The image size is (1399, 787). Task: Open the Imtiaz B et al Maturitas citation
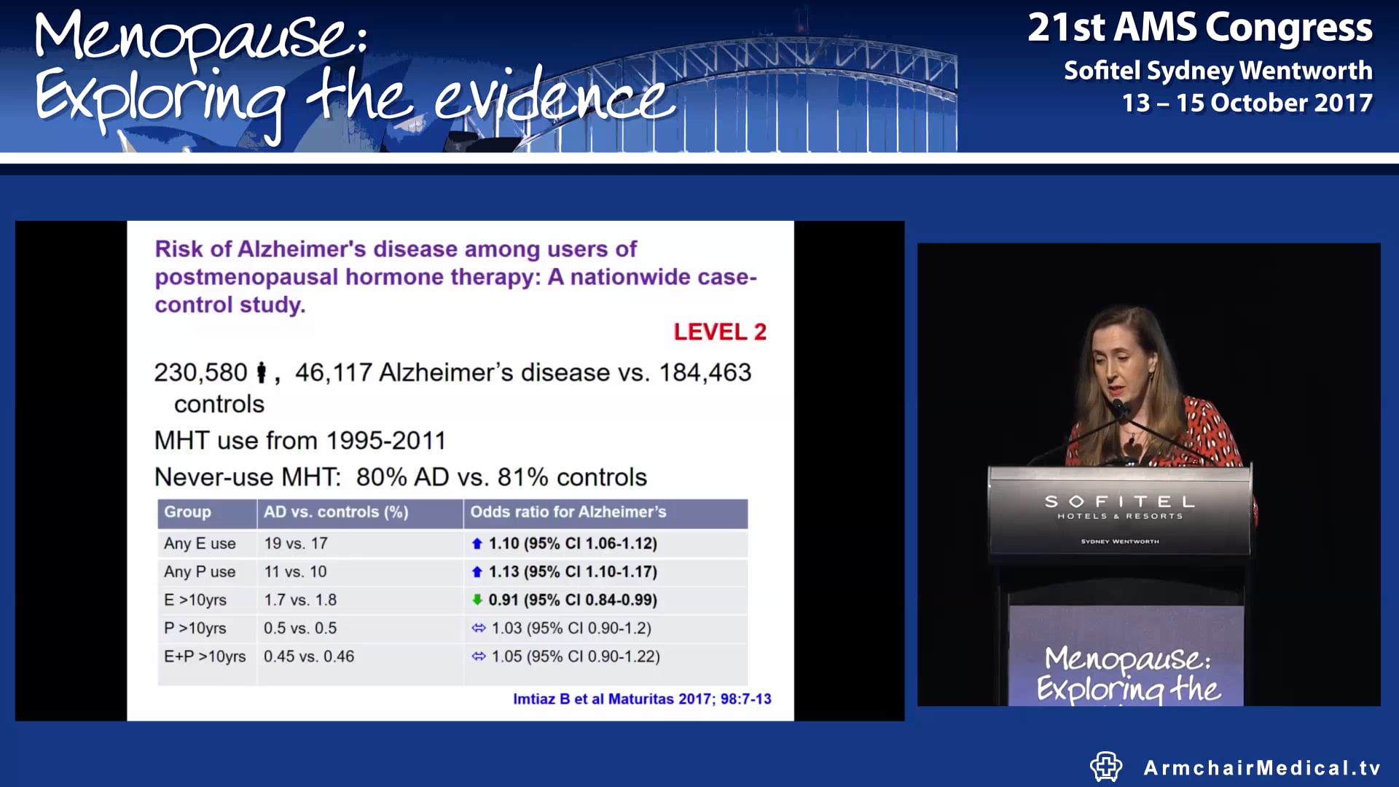[641, 699]
